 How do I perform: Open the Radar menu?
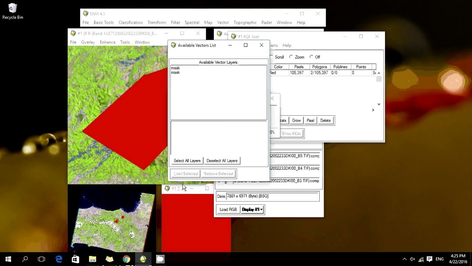point(267,23)
